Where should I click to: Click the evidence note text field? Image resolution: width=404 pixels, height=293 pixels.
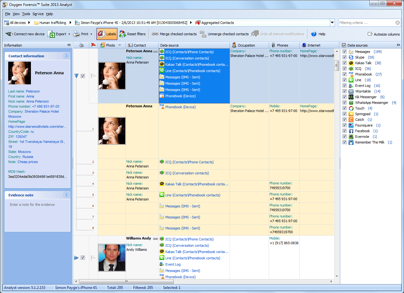(38, 215)
